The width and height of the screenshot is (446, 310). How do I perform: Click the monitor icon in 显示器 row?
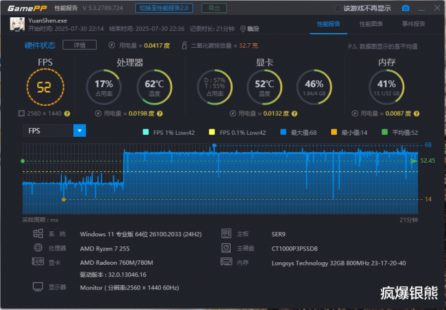[x=38, y=287]
